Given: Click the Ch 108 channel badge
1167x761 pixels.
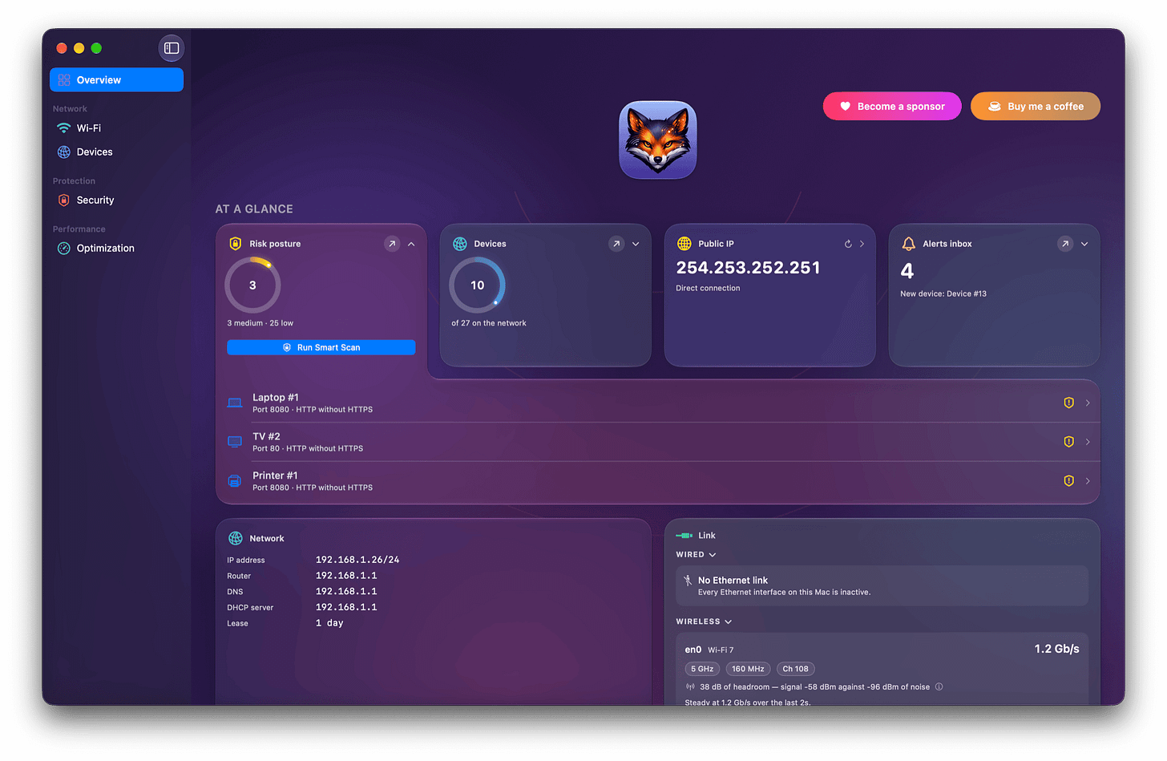Looking at the screenshot, I should click(795, 669).
